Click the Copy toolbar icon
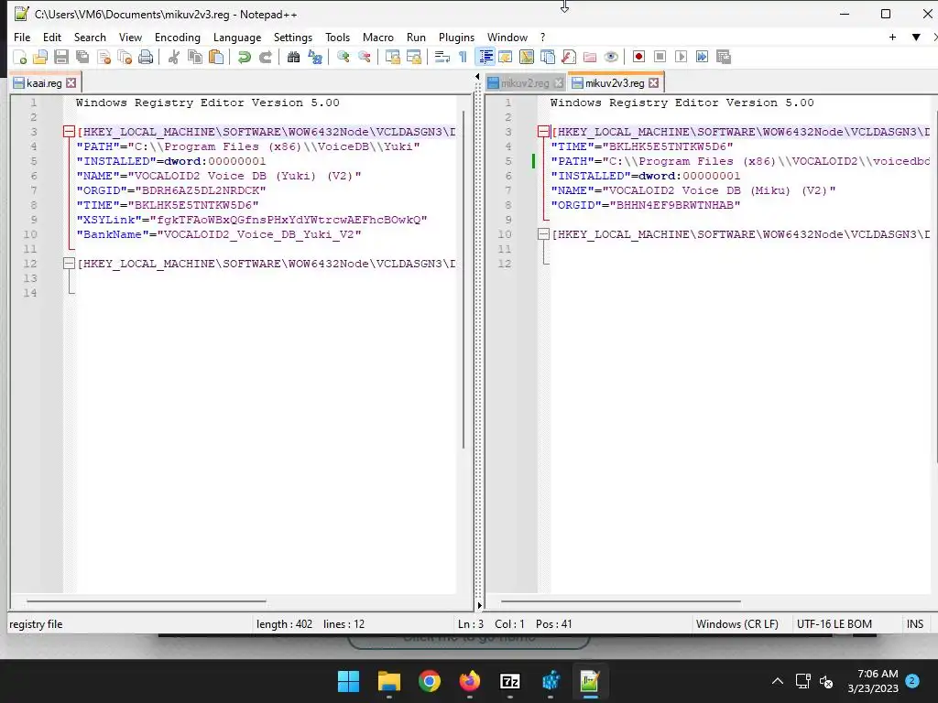The height and width of the screenshot is (703, 938). [x=195, y=57]
